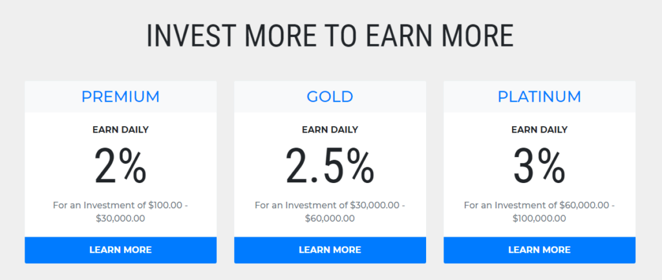Click LEARN MORE under Gold plan
The image size is (662, 280).
330,250
